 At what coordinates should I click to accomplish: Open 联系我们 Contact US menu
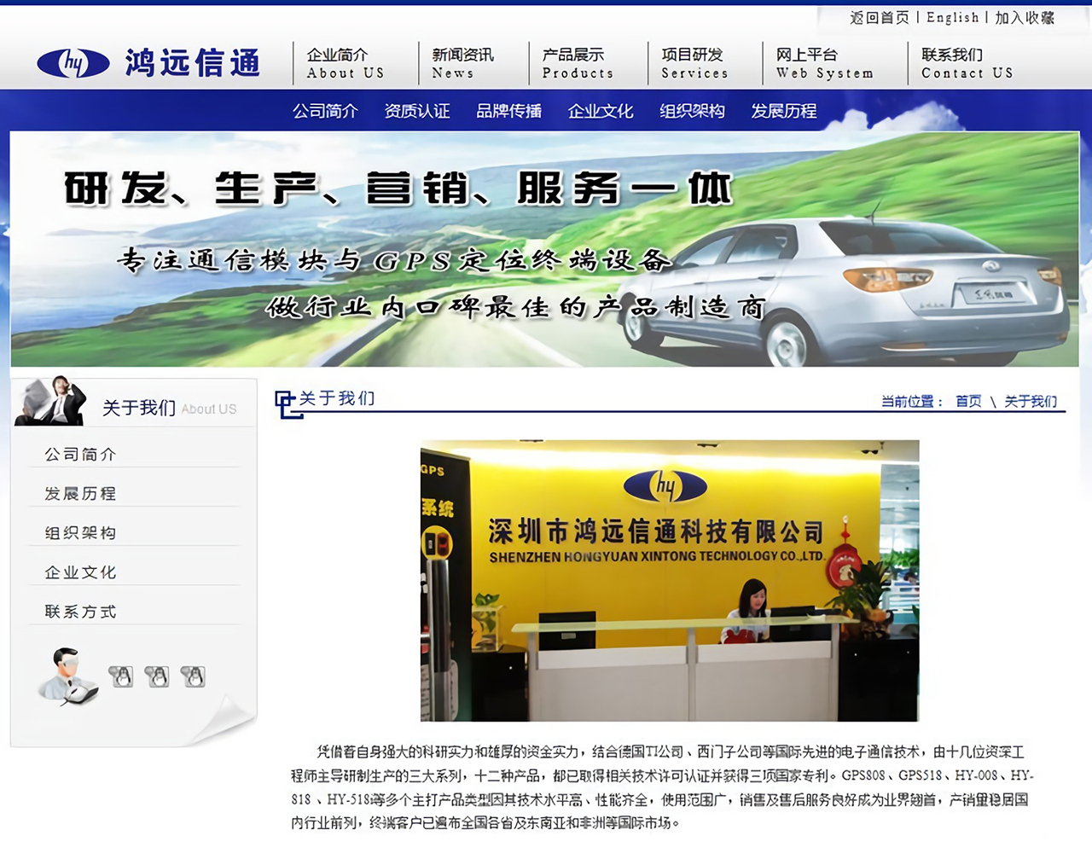click(x=967, y=63)
